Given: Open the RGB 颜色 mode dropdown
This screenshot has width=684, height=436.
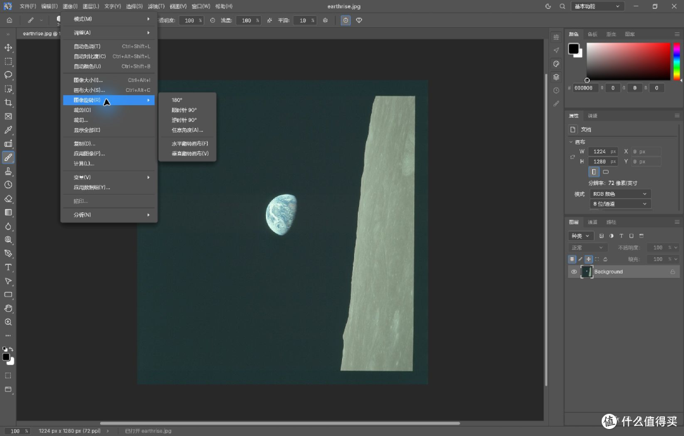Looking at the screenshot, I should pyautogui.click(x=620, y=194).
